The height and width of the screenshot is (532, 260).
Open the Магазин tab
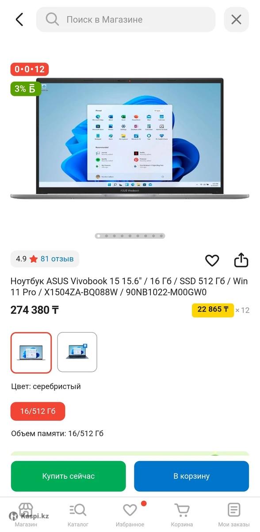click(x=26, y=515)
